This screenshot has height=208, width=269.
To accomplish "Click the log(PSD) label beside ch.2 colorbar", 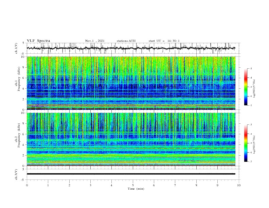I will click(x=254, y=145).
